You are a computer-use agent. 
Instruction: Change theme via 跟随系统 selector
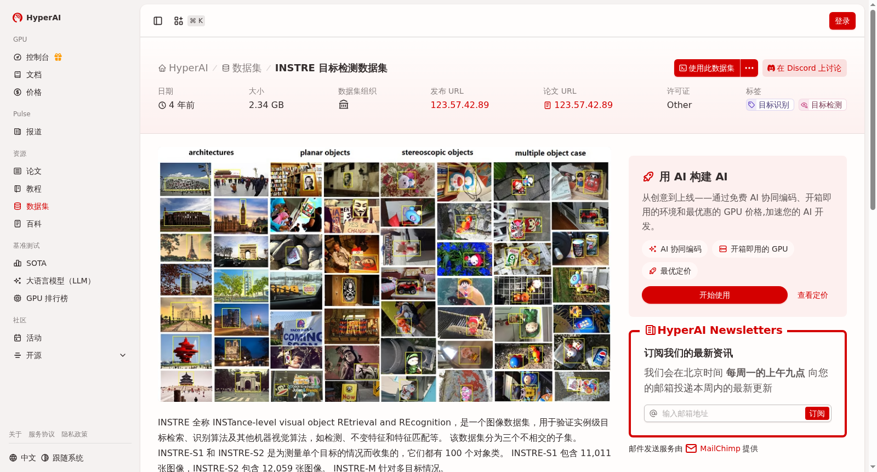pos(62,458)
